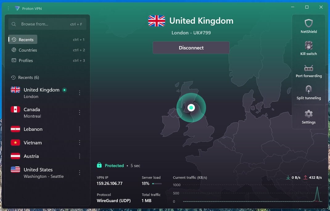Click the 18% server load value
Image resolution: width=330 pixels, height=211 pixels.
146,183
